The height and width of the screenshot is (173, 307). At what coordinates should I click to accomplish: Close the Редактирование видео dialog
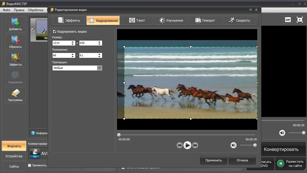point(256,10)
